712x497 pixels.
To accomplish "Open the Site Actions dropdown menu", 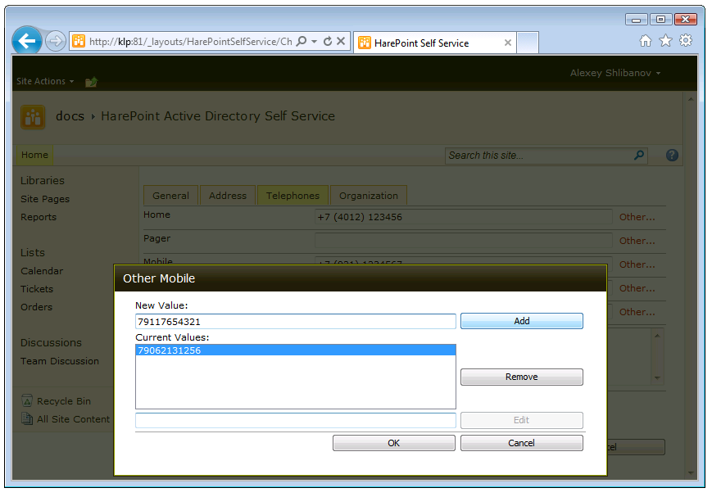I will [x=45, y=81].
